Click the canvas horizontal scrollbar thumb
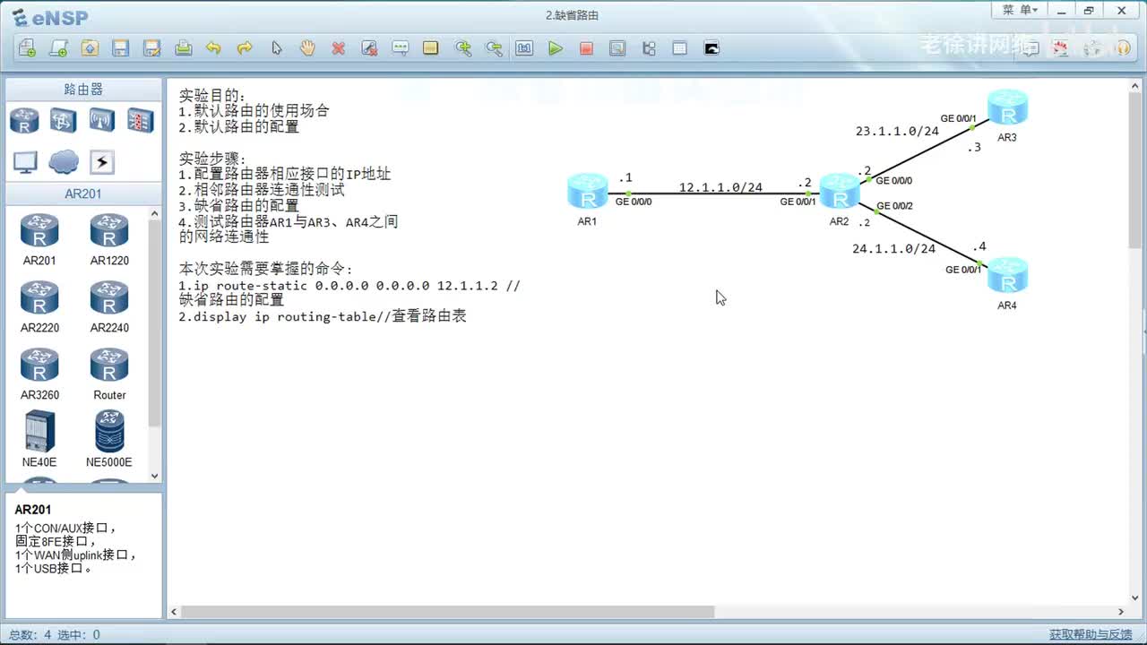 tap(447, 612)
